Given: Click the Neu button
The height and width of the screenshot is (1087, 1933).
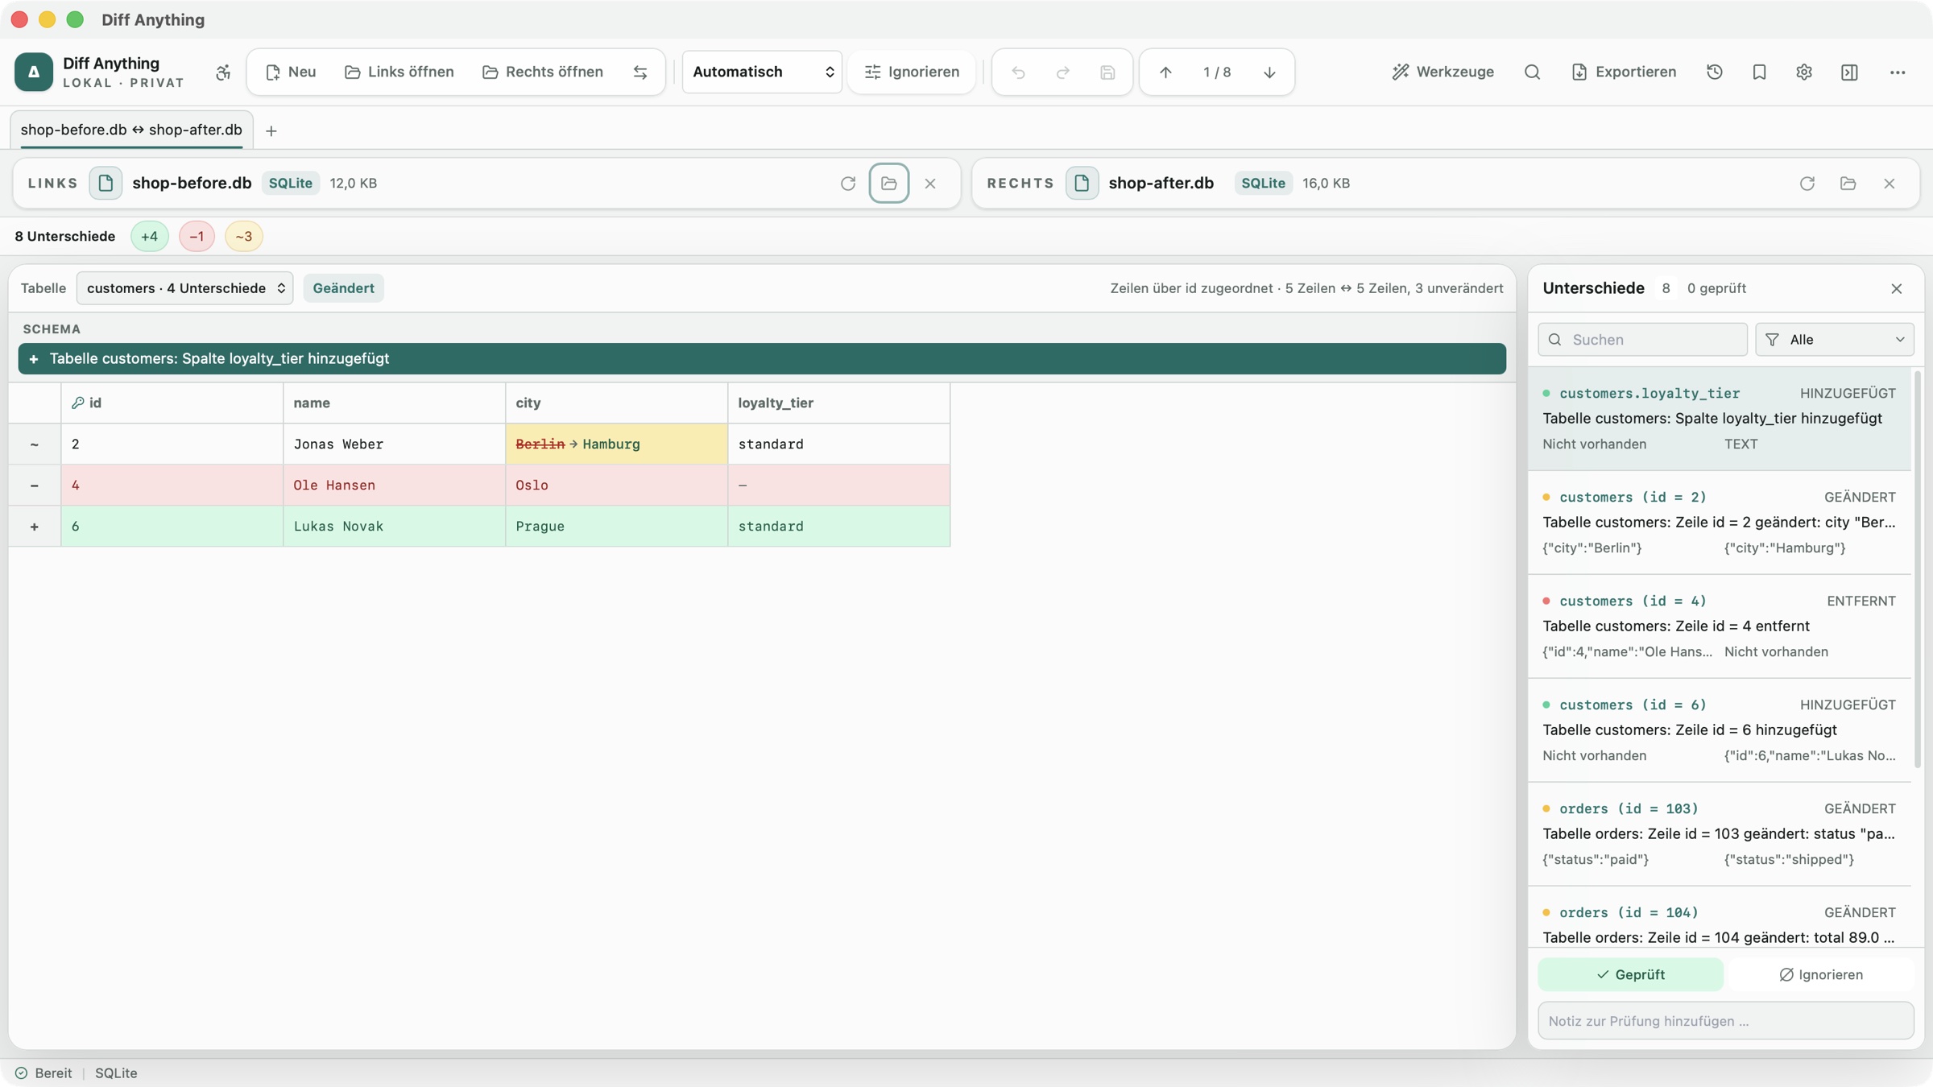Looking at the screenshot, I should pos(291,72).
